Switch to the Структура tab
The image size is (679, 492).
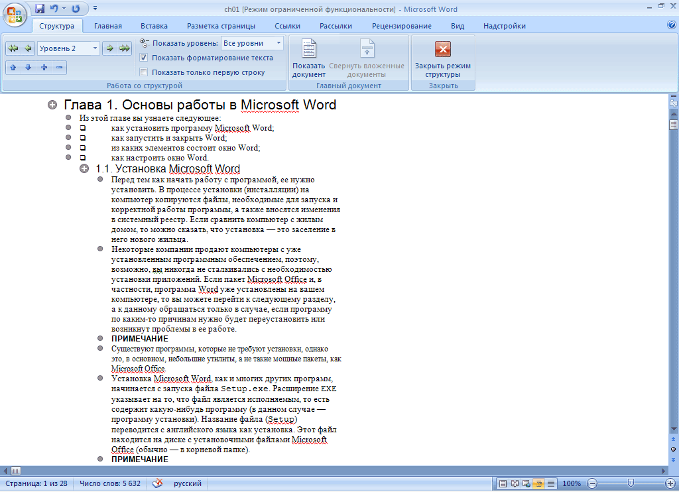tap(57, 26)
